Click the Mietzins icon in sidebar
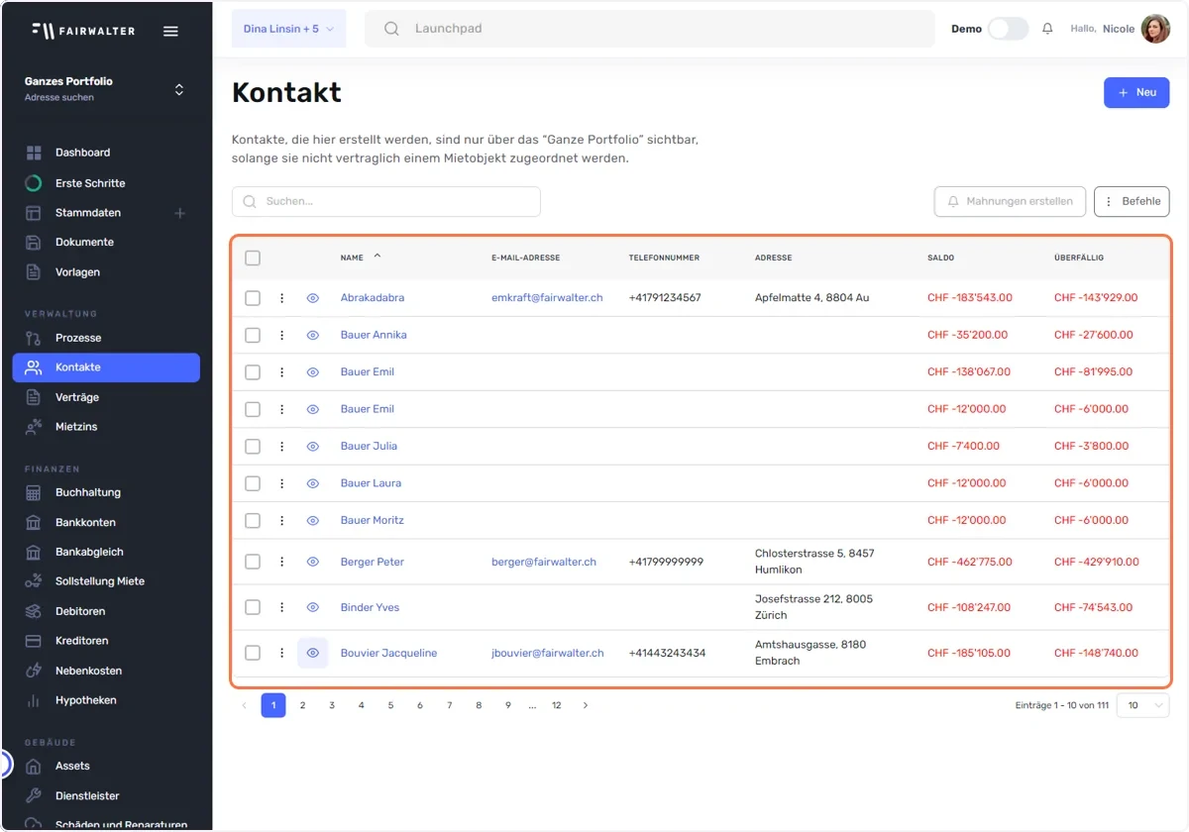The width and height of the screenshot is (1189, 832). pos(34,427)
